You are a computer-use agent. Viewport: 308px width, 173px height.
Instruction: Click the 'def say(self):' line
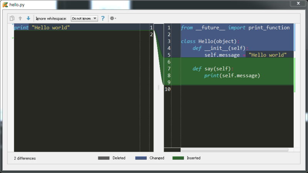point(213,69)
